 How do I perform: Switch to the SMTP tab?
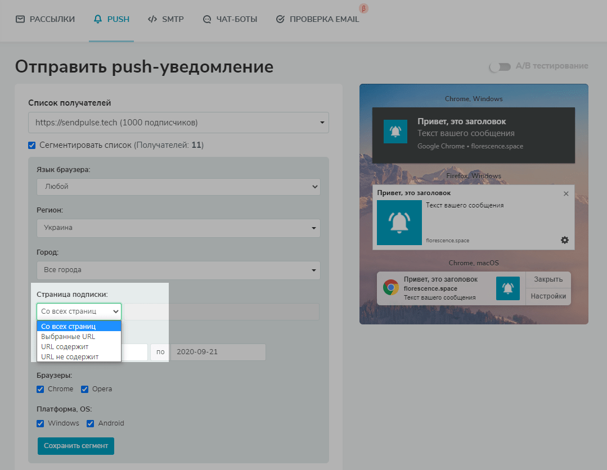tap(165, 19)
